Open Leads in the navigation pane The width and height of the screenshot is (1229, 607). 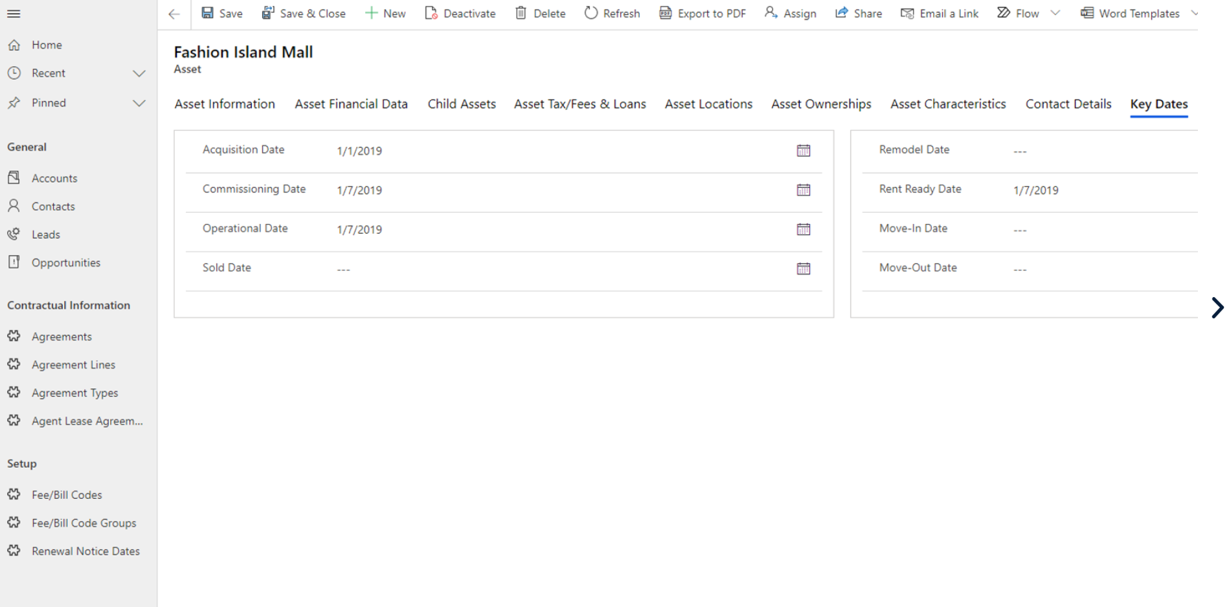pyautogui.click(x=46, y=234)
